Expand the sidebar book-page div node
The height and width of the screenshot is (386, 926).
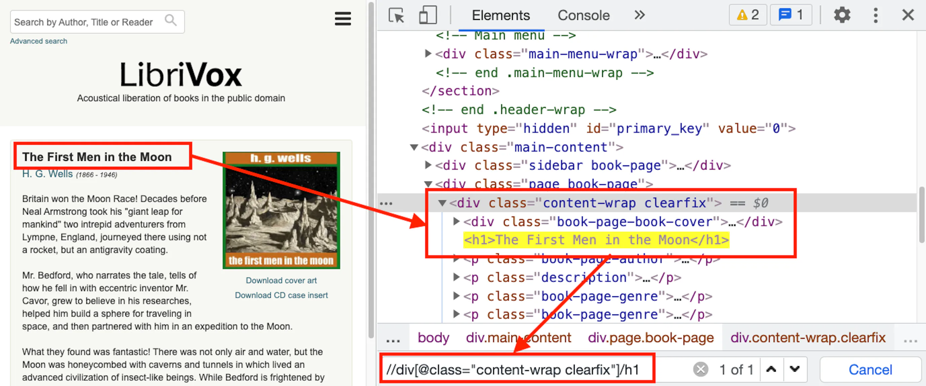[428, 165]
